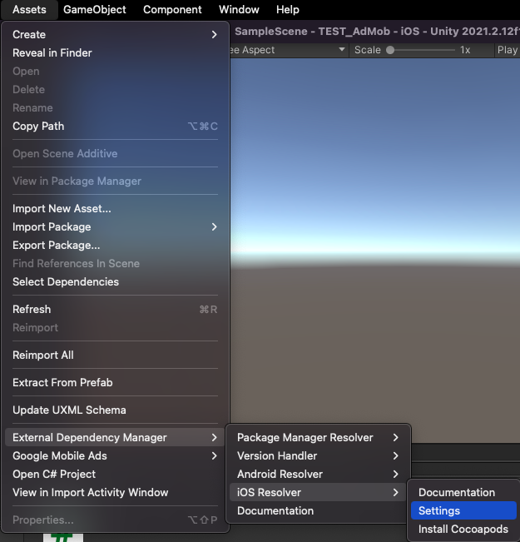
Task: Open the Assets menu in menu bar
Action: (29, 9)
